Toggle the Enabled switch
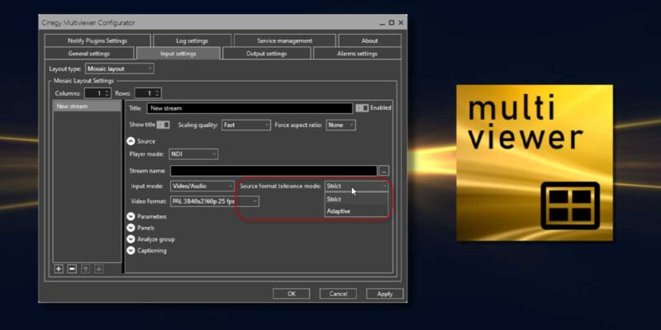The width and height of the screenshot is (661, 330). [x=362, y=108]
